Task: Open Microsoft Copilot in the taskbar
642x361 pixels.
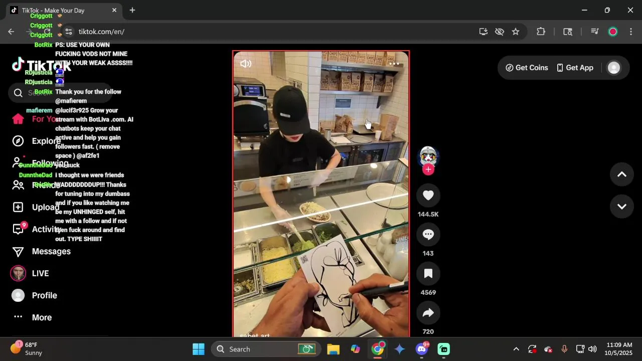Action: 355,349
